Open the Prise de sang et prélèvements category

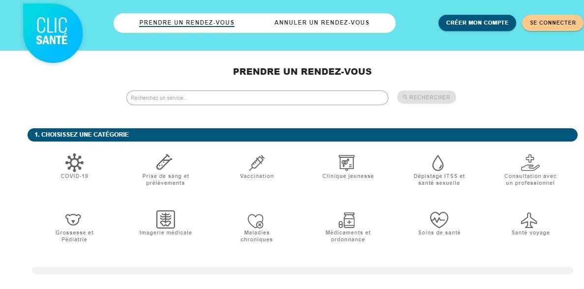165,163
